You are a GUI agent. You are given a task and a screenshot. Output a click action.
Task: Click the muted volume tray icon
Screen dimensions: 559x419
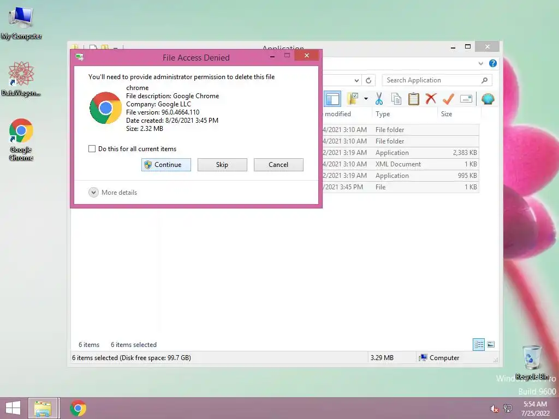tap(494, 409)
